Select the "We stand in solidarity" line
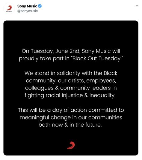 click(71, 73)
